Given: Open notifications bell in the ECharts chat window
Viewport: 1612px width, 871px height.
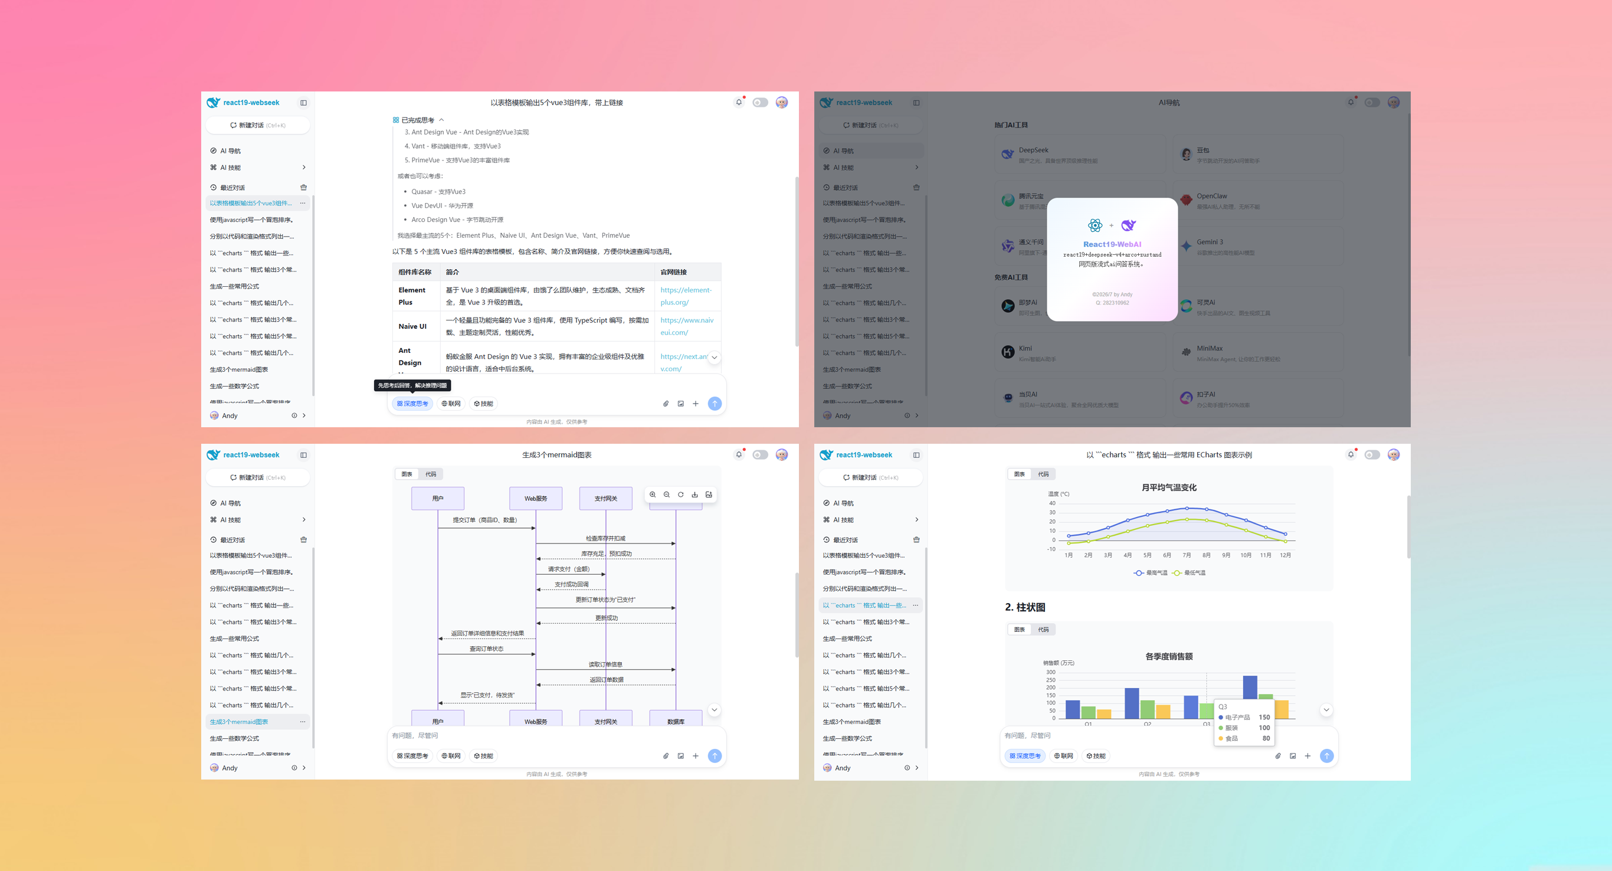Looking at the screenshot, I should [1351, 454].
